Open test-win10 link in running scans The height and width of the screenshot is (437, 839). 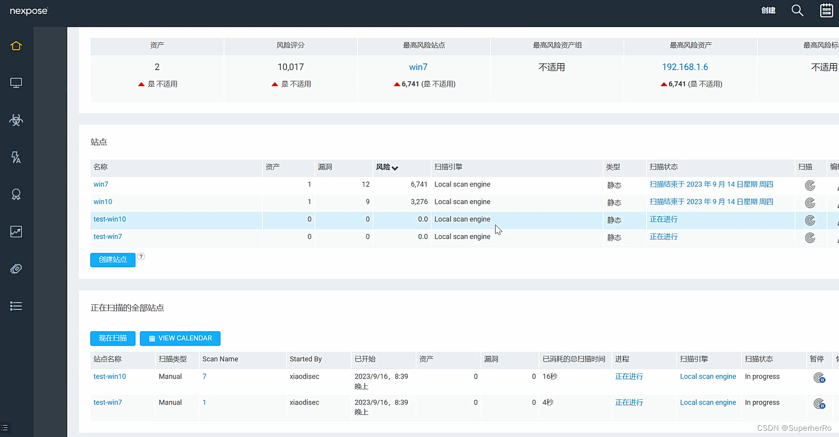pyautogui.click(x=110, y=377)
